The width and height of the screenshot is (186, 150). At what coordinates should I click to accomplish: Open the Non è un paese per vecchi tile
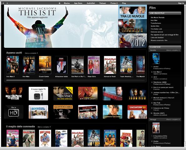[x=14, y=93]
